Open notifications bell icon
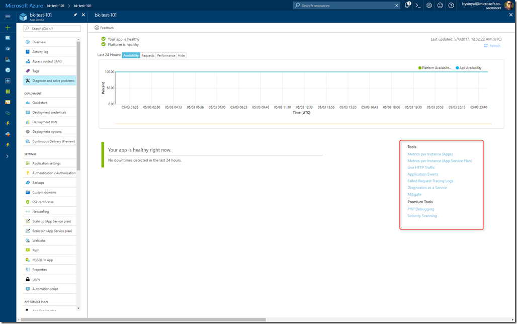This screenshot has height=324, width=517. coord(407,5)
